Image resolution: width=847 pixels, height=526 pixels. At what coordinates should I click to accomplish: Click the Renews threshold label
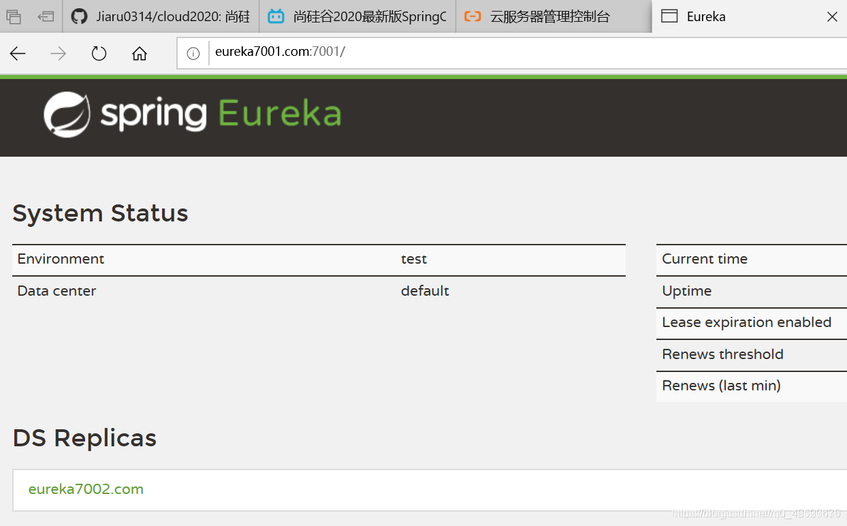pyautogui.click(x=722, y=354)
